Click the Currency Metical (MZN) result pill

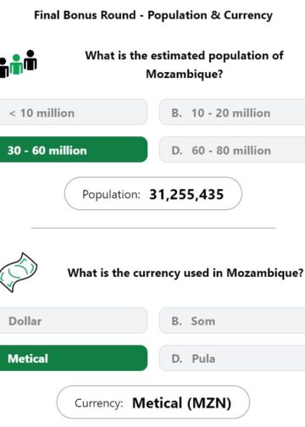[x=153, y=402]
